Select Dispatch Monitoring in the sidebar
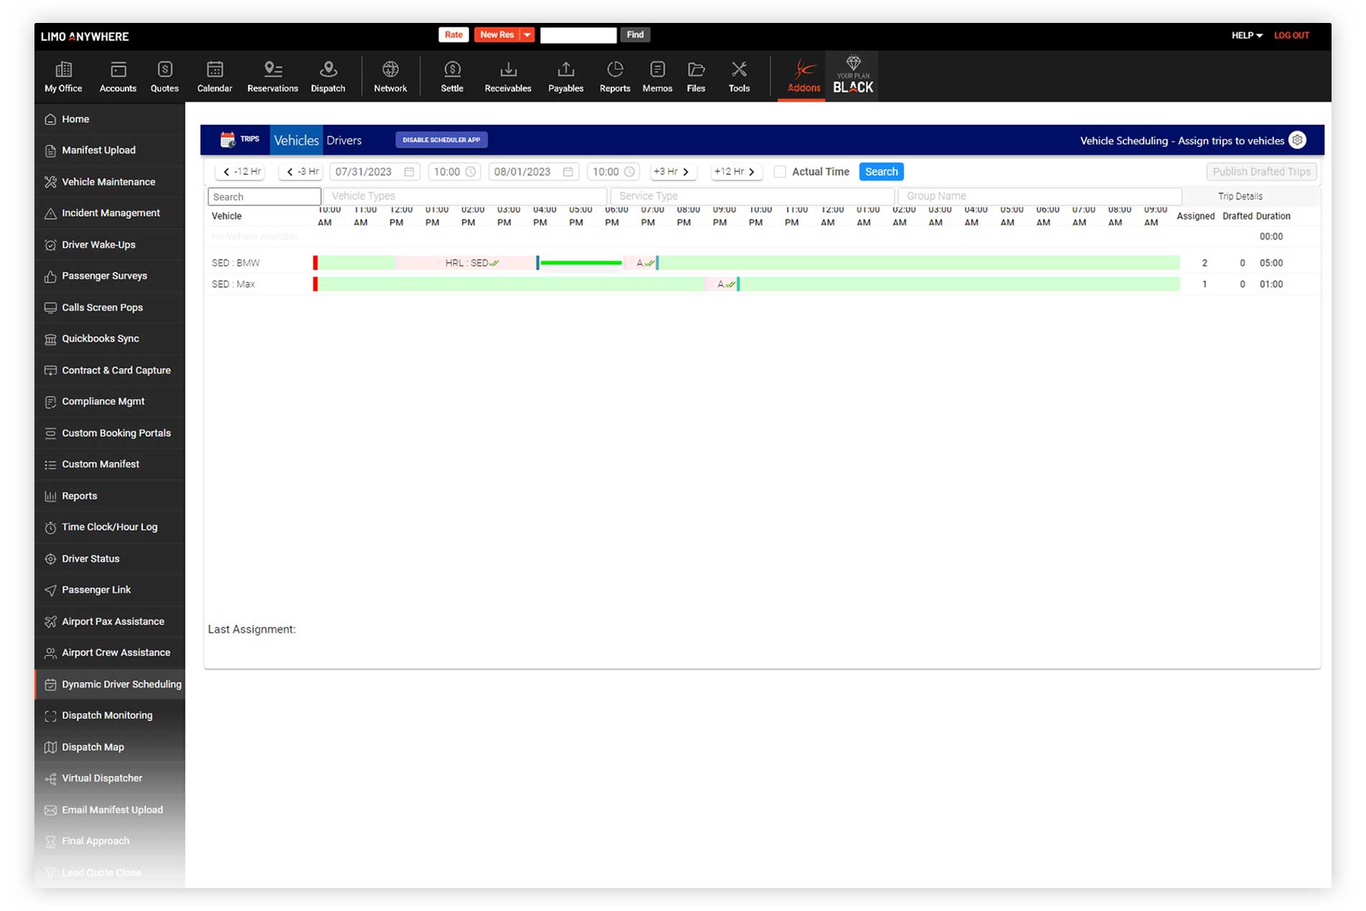The width and height of the screenshot is (1366, 911). 107,715
